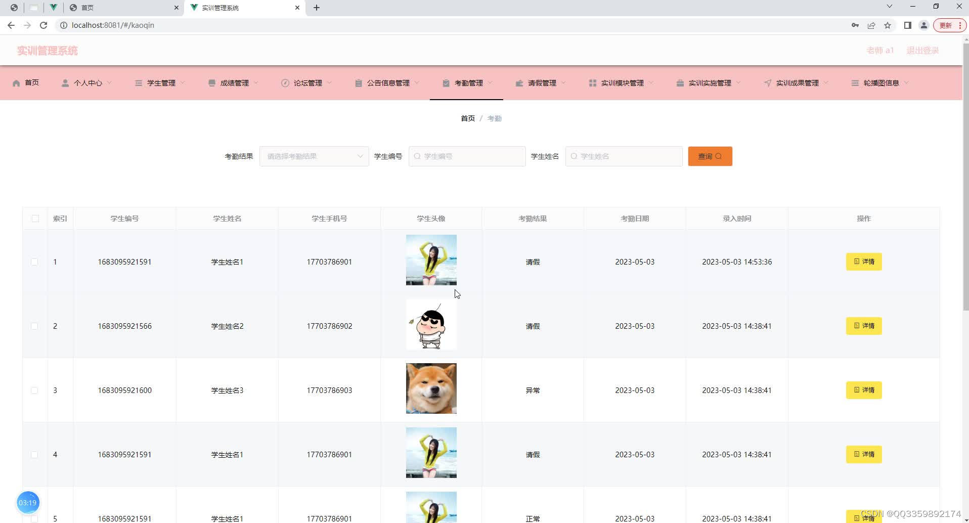Toggle the select-all checkbox in table header
This screenshot has width=969, height=523.
[x=35, y=219]
